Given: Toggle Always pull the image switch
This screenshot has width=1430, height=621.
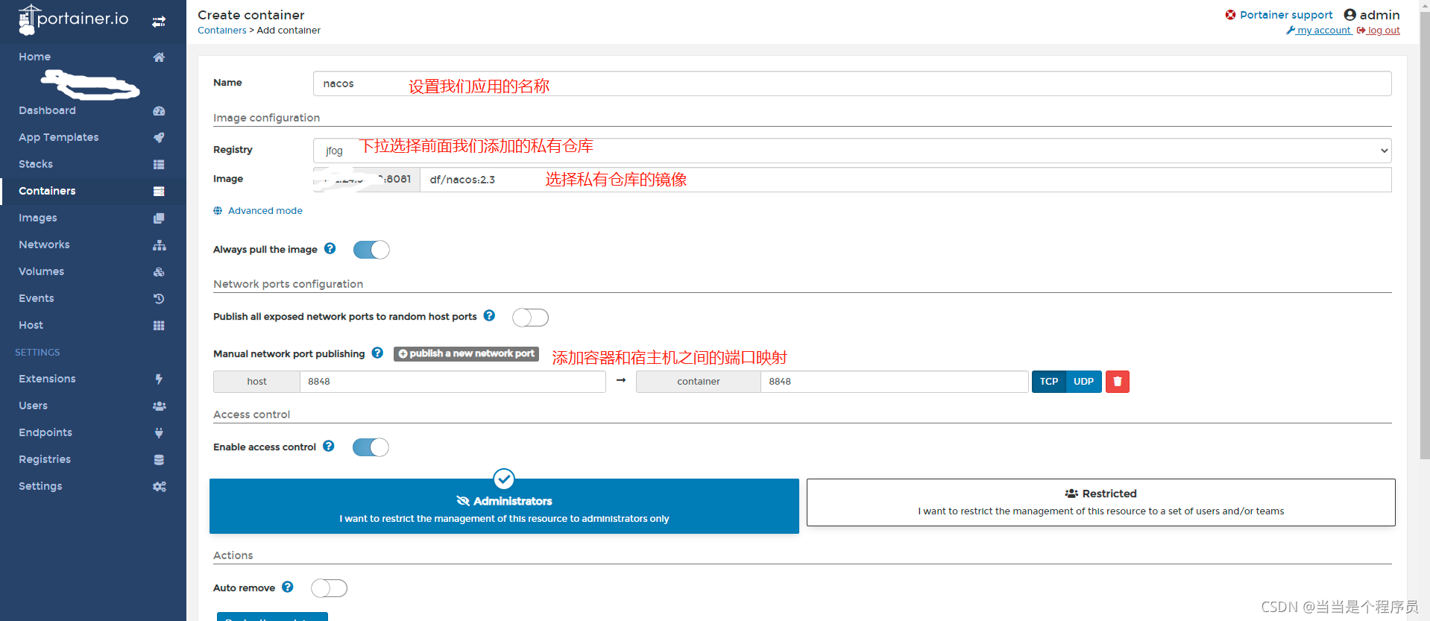Looking at the screenshot, I should coord(371,250).
